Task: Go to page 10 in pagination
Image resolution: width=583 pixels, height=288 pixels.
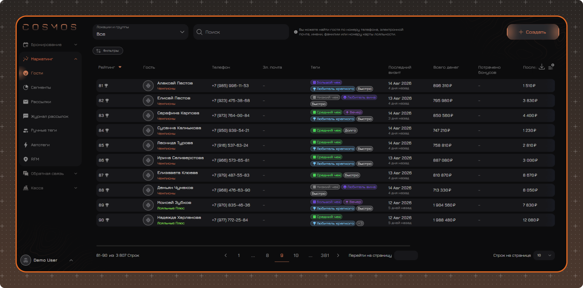Action: (296, 255)
